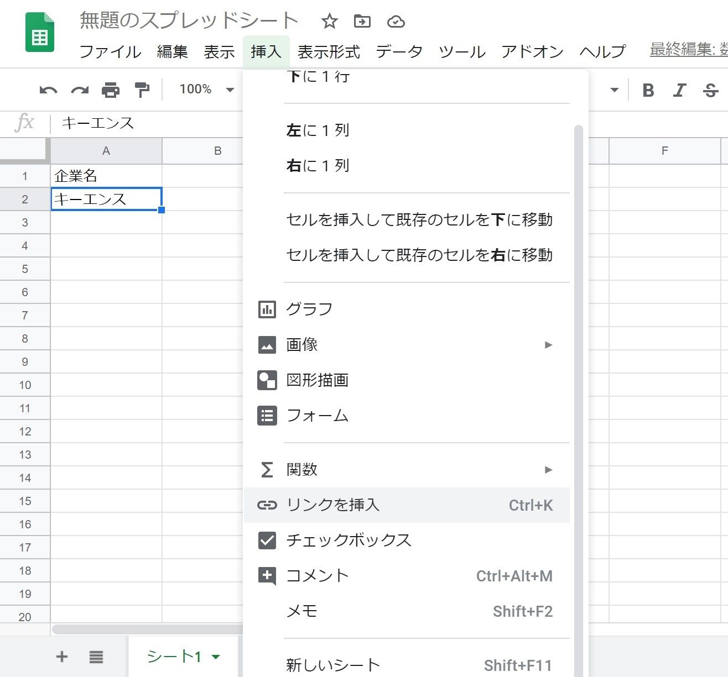Image resolution: width=728 pixels, height=677 pixels.
Task: Show the all sheets list
Action: pyautogui.click(x=96, y=657)
